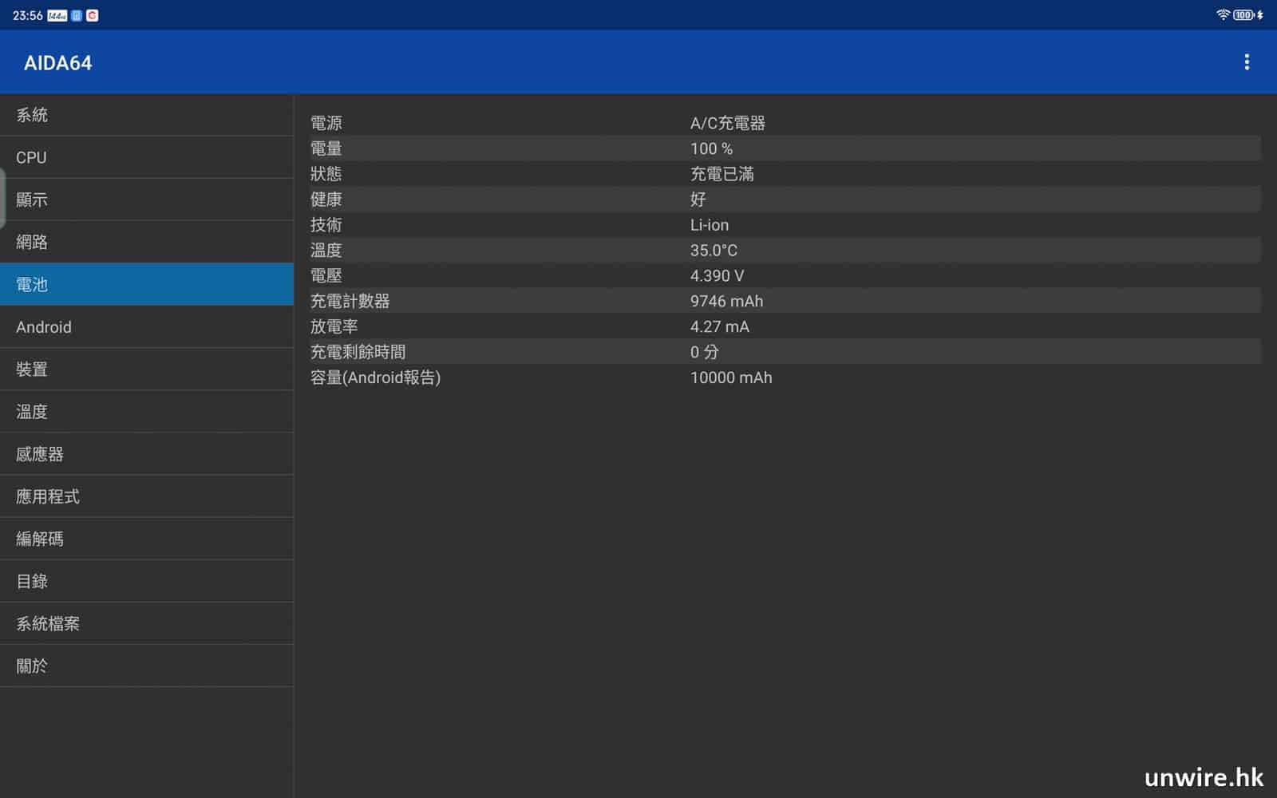Go to the Android section
The width and height of the screenshot is (1277, 798).
[147, 327]
